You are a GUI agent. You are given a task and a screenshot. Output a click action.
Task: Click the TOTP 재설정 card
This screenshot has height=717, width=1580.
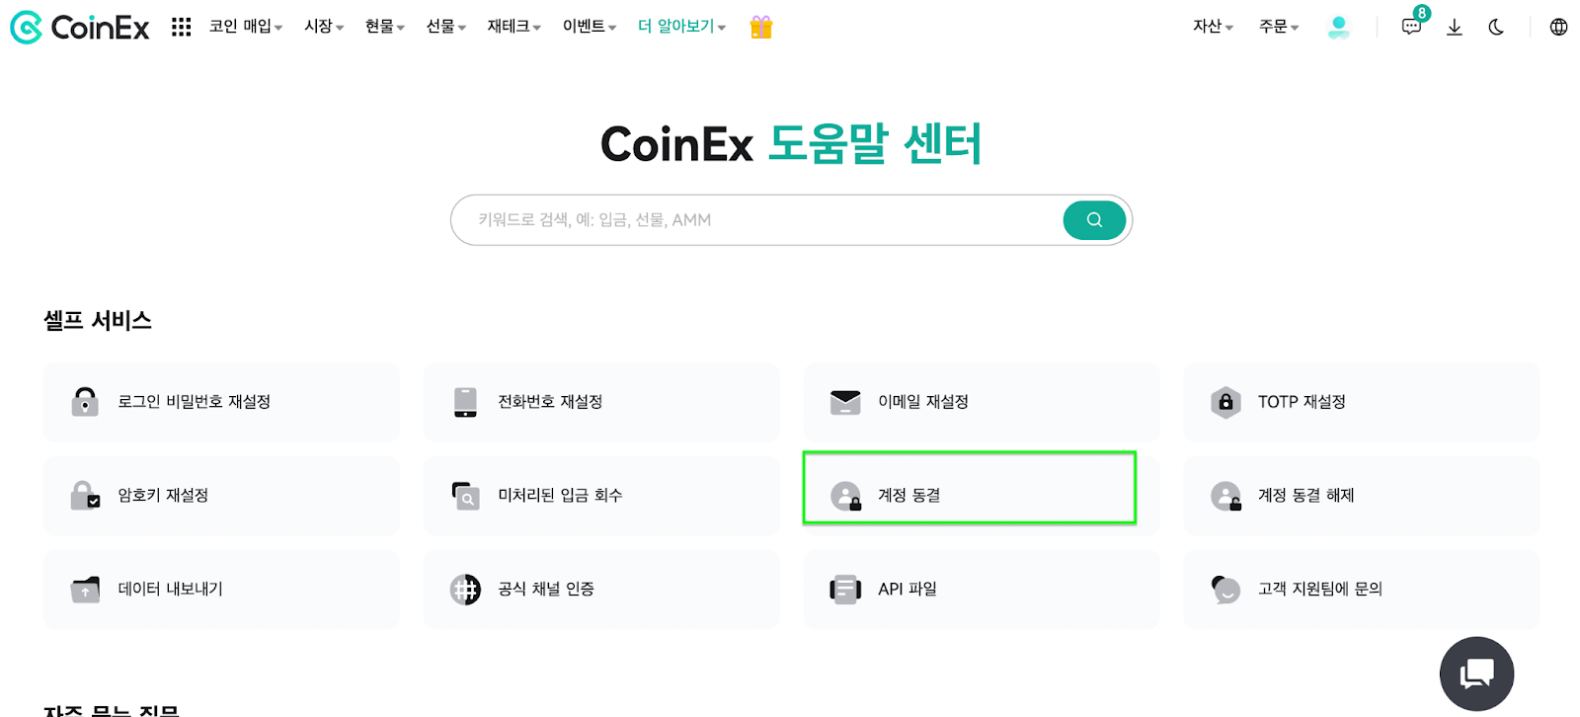1360,402
